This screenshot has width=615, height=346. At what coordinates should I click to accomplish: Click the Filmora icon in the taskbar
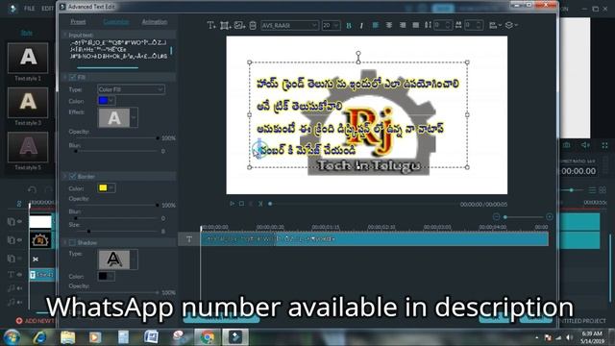click(x=235, y=336)
